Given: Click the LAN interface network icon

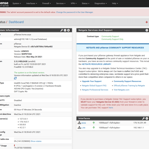Looking at the screenshot, I should click(79, 128).
